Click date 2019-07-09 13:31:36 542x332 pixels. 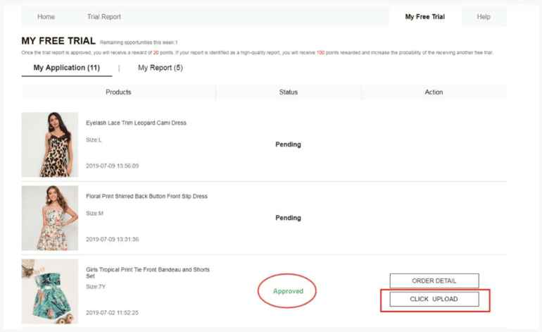tap(113, 239)
